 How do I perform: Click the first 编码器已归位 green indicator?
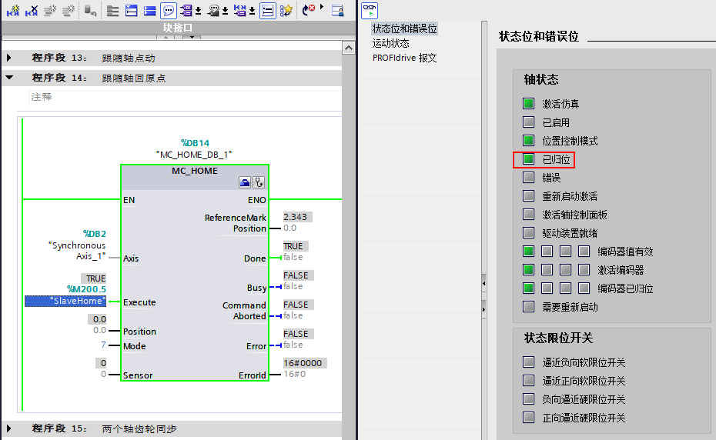[x=528, y=288]
